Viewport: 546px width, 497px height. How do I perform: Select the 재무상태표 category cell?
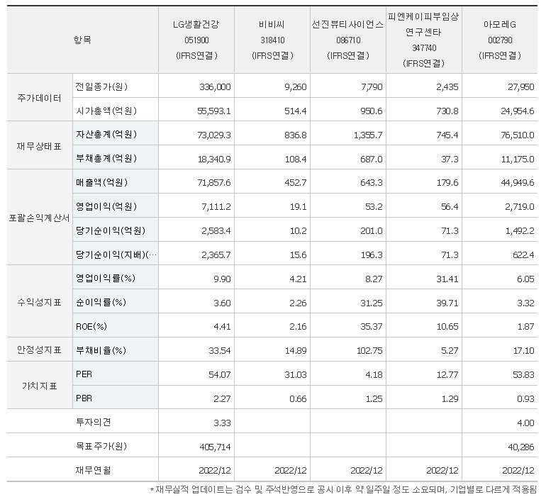(x=39, y=146)
